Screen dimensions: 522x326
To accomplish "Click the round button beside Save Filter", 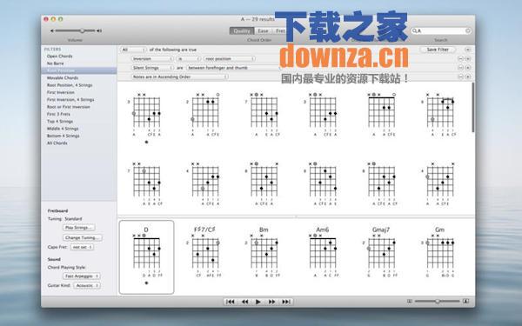I will coord(468,50).
